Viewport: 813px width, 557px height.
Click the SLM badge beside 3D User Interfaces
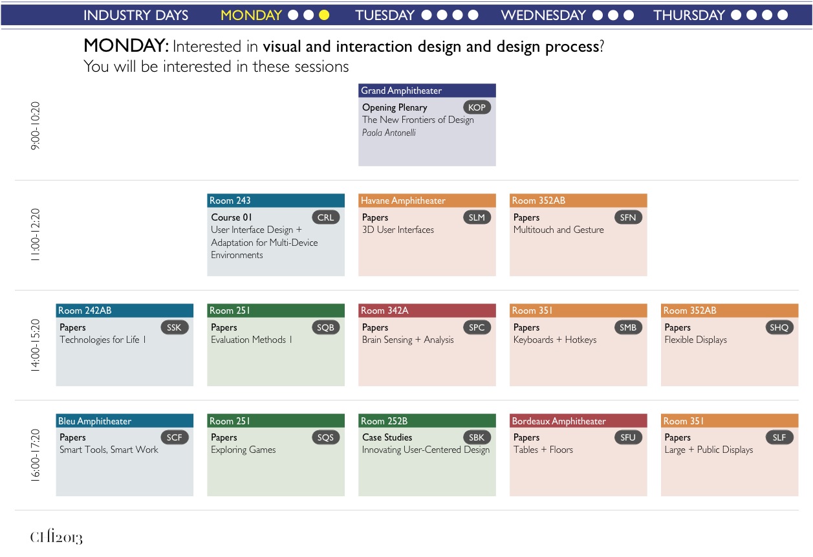(477, 217)
